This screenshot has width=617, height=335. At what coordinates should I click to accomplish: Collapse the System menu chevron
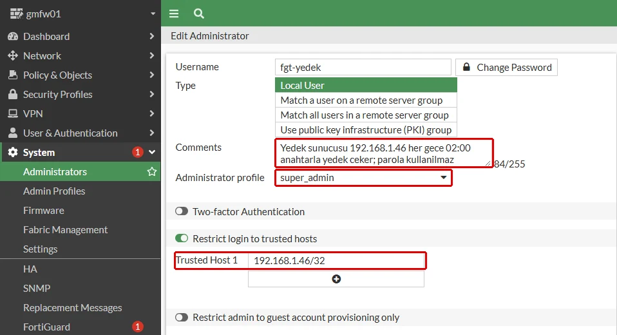pos(152,152)
